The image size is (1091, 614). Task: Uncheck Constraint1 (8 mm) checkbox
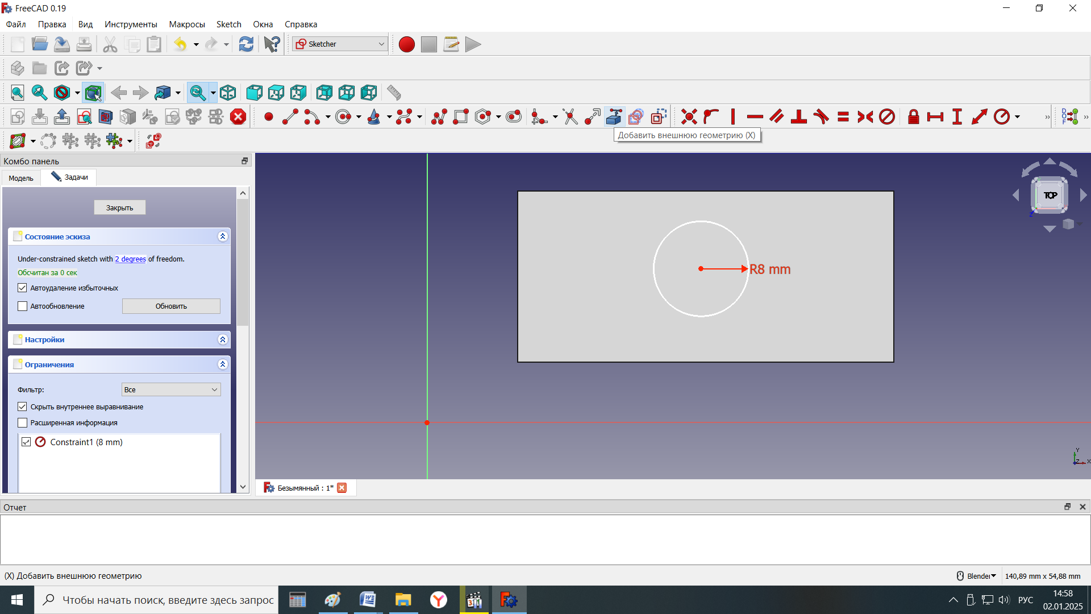tap(26, 442)
